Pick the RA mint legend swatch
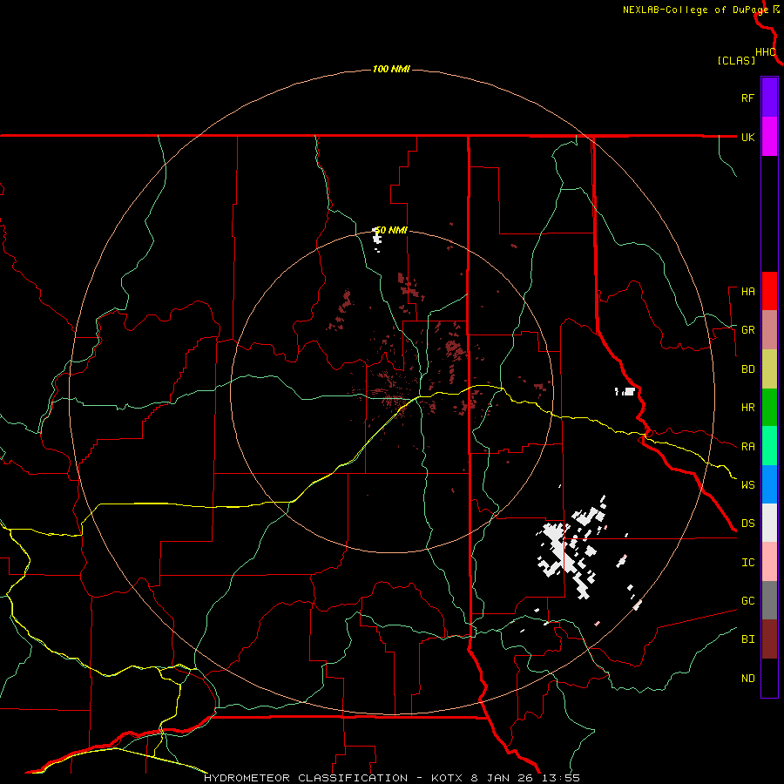 pos(769,446)
